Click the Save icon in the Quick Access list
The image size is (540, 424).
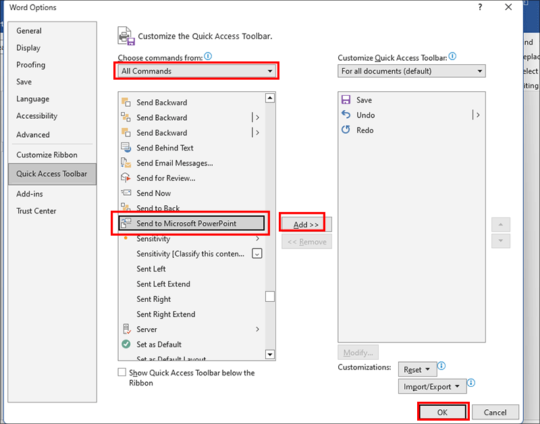point(346,100)
